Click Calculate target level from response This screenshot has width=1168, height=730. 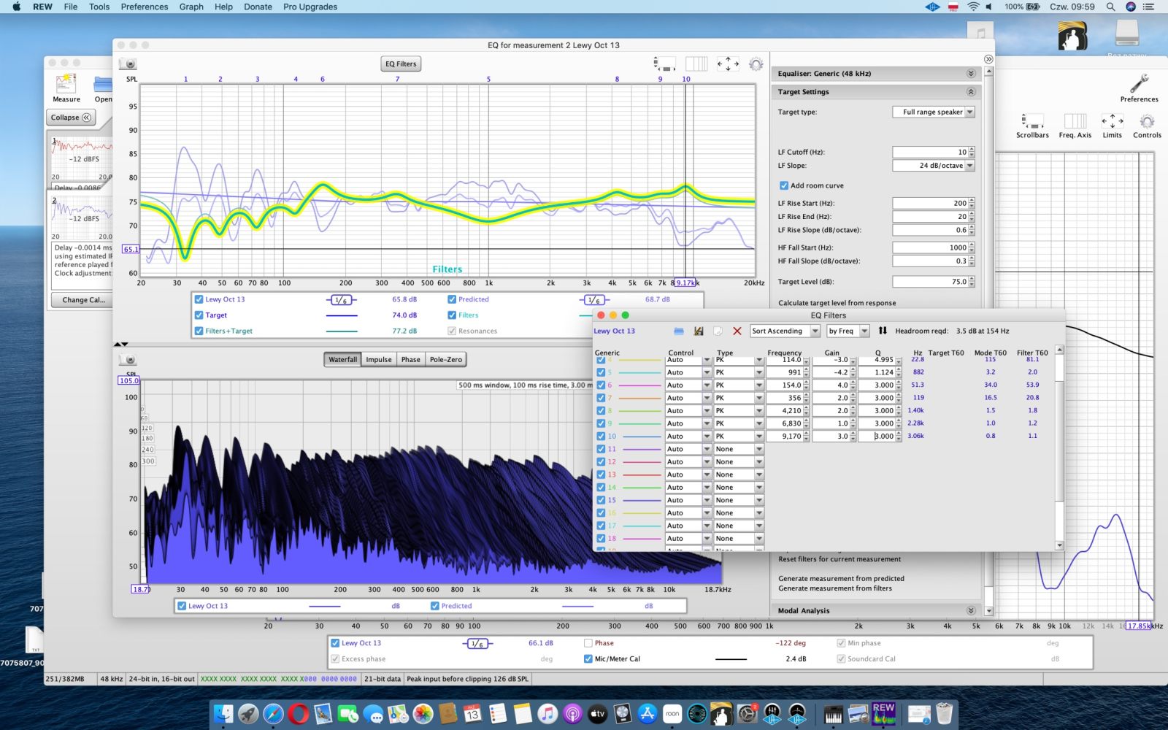click(837, 303)
